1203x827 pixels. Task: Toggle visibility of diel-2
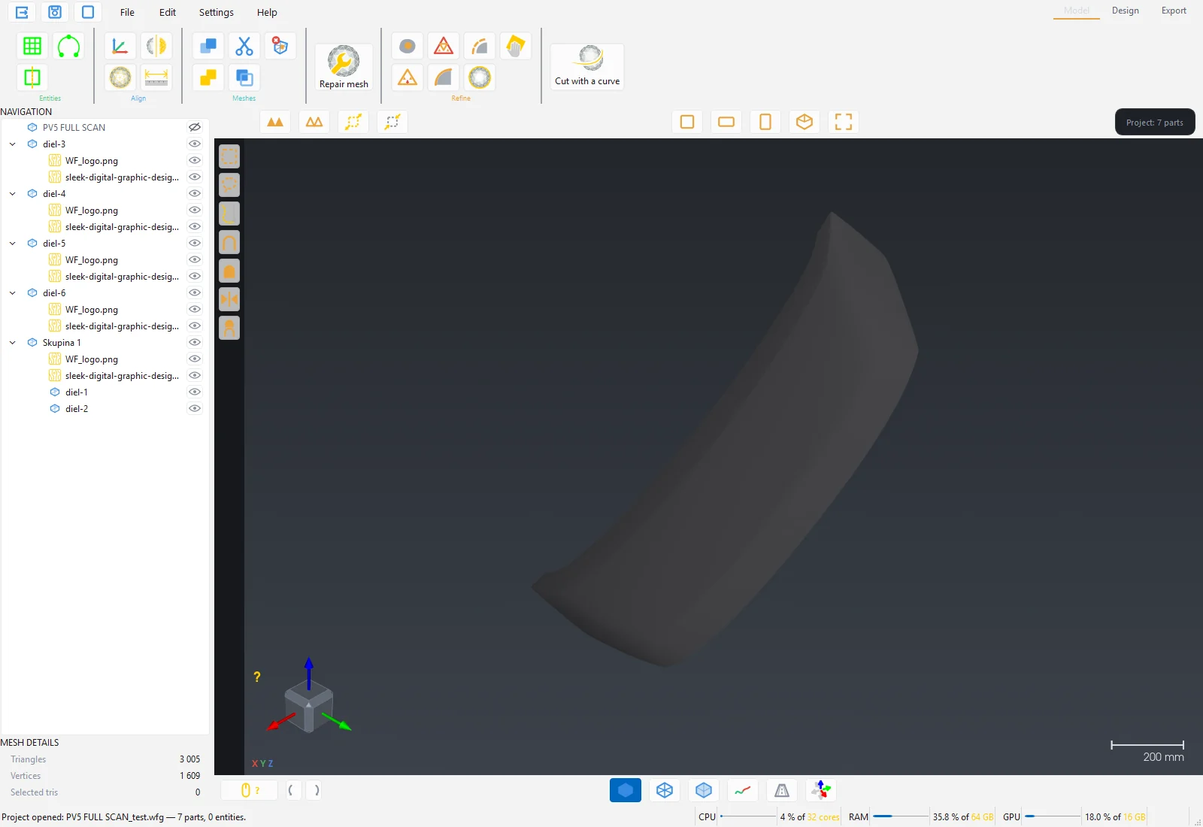click(195, 408)
